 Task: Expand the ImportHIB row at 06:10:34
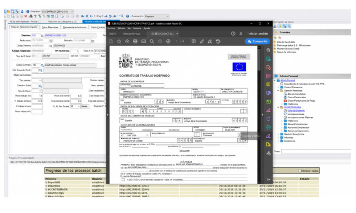coord(46,182)
